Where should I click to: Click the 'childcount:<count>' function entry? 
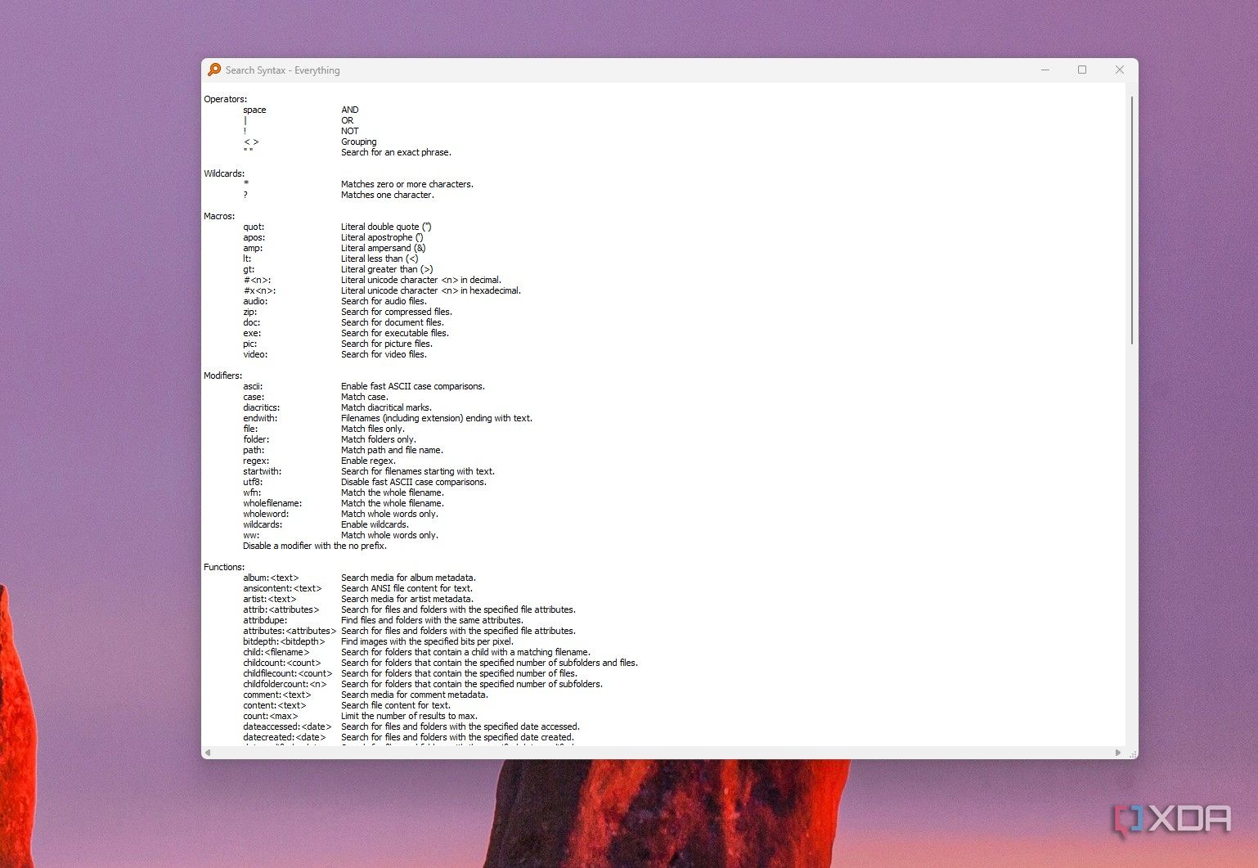[x=282, y=663]
